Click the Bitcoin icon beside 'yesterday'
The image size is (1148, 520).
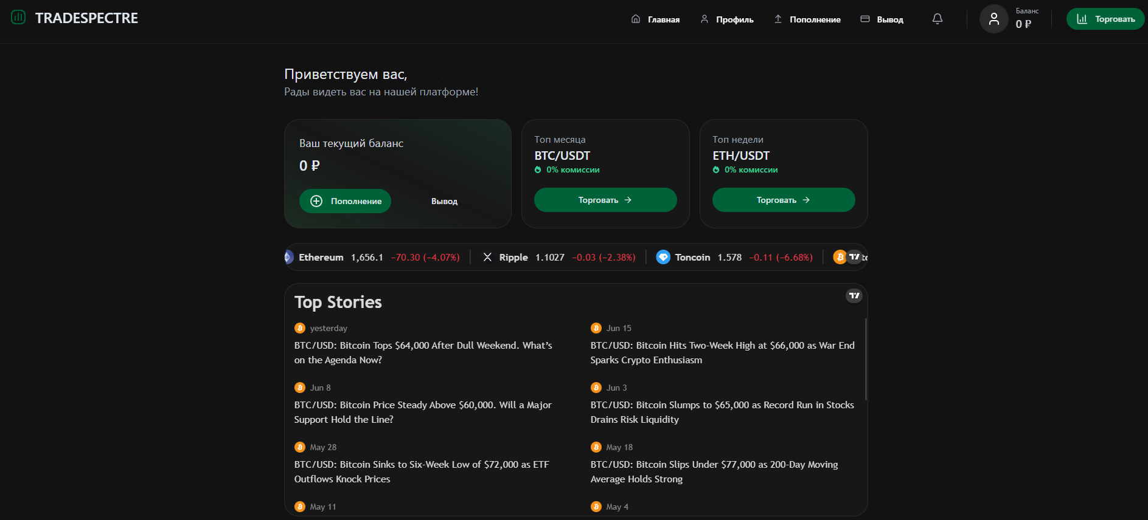[300, 328]
